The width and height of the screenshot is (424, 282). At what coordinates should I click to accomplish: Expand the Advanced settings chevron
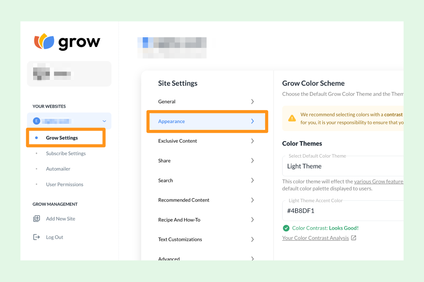tap(252, 258)
